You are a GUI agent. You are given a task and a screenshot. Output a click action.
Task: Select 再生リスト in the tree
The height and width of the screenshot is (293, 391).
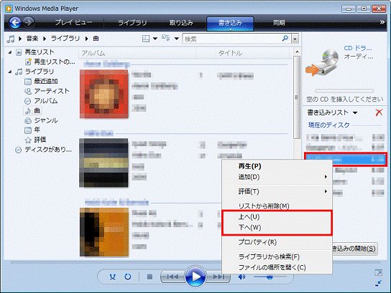pyautogui.click(x=40, y=52)
